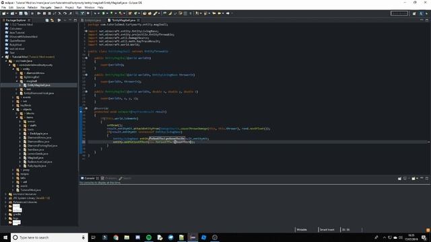Open Spotify from the taskbar
This screenshot has width=431, height=242.
(149, 237)
